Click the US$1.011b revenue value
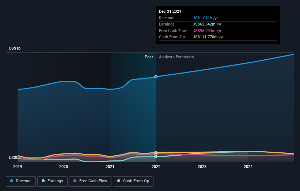 [x=202, y=18]
